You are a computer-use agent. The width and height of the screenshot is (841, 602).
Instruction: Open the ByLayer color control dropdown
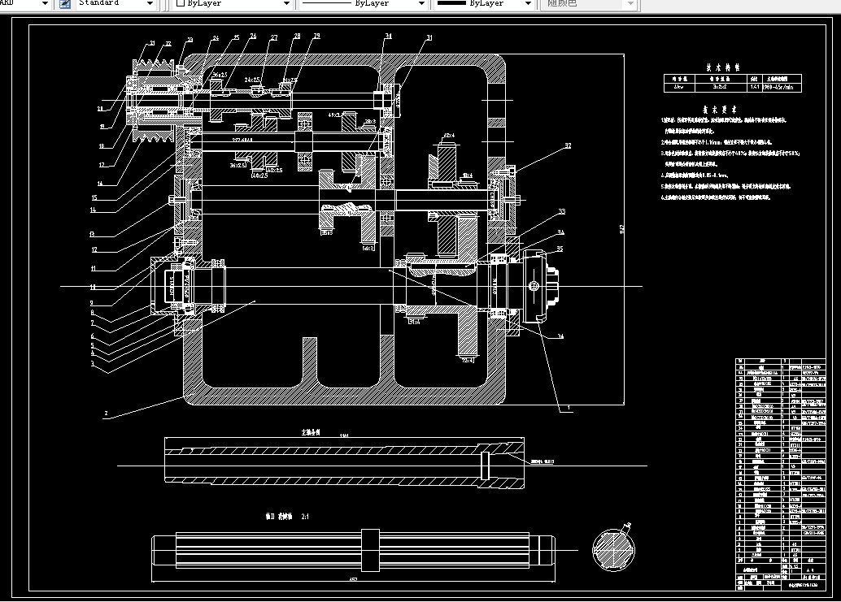286,4
